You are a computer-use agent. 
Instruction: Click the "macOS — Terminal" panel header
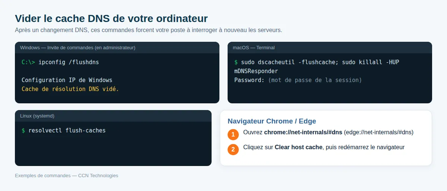click(x=330, y=47)
